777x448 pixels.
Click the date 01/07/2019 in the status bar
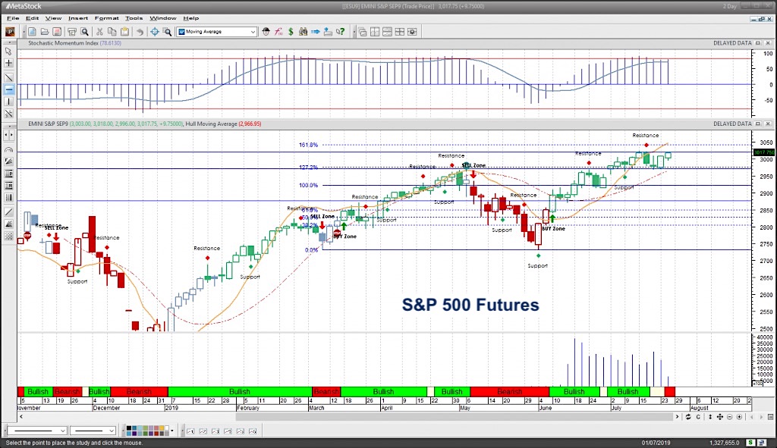[x=656, y=443]
